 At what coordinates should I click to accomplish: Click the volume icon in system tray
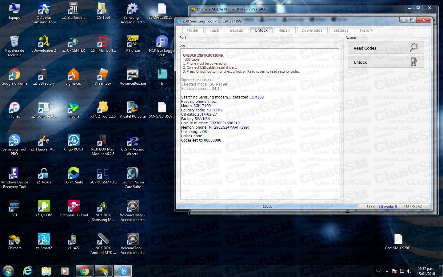(x=409, y=271)
